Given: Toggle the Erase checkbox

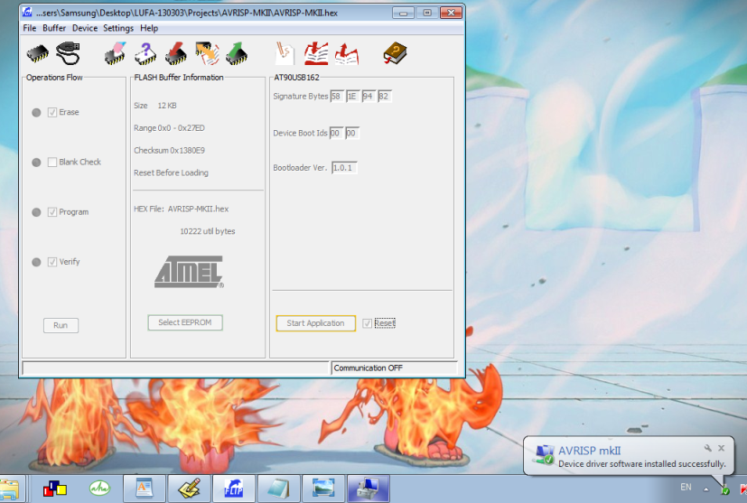Looking at the screenshot, I should [x=52, y=112].
